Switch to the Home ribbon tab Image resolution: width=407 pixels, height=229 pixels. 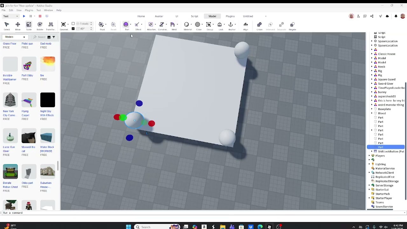coord(141,16)
